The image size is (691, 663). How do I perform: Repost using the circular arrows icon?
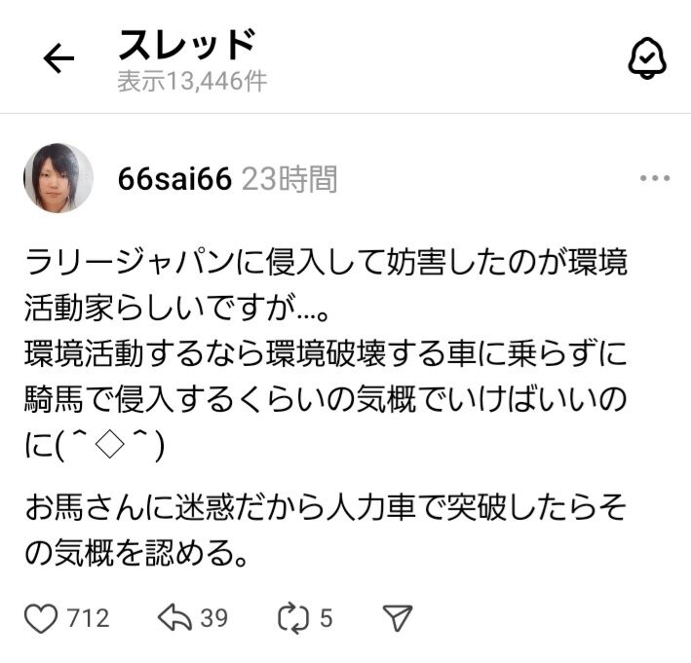click(293, 618)
